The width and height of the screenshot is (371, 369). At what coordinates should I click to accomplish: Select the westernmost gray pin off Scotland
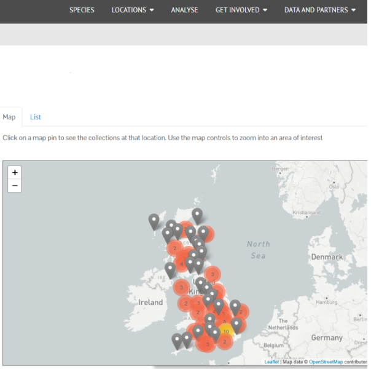click(x=154, y=220)
